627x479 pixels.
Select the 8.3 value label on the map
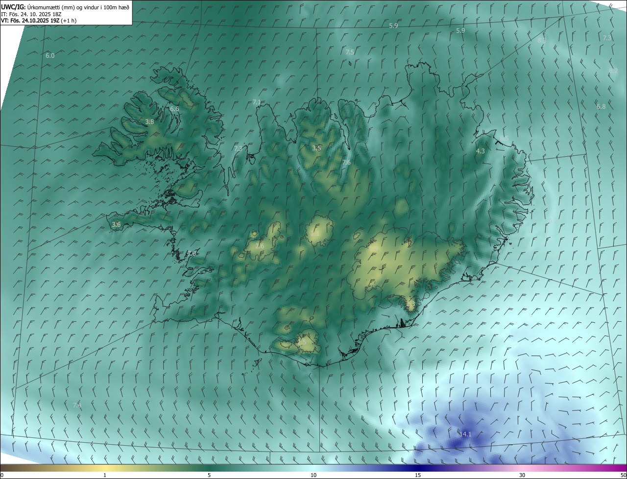[x=542, y=40]
